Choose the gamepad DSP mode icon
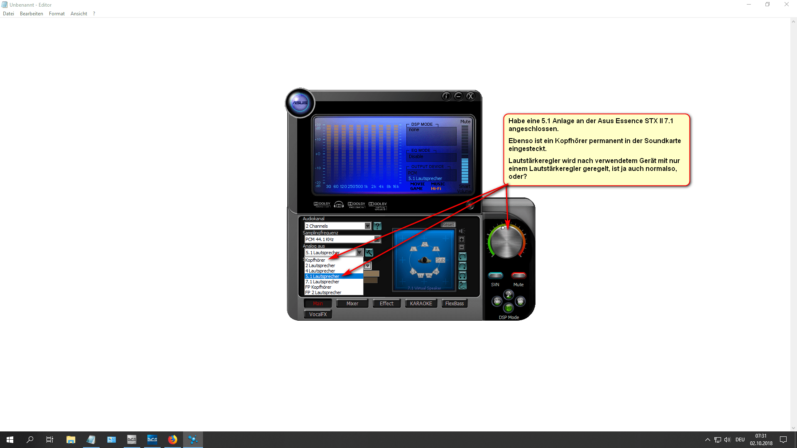 (497, 302)
